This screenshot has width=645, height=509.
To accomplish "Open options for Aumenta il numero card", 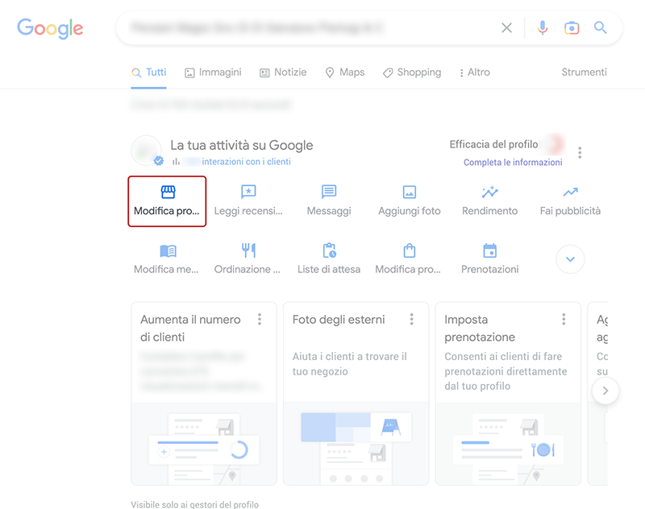I will click(x=260, y=319).
